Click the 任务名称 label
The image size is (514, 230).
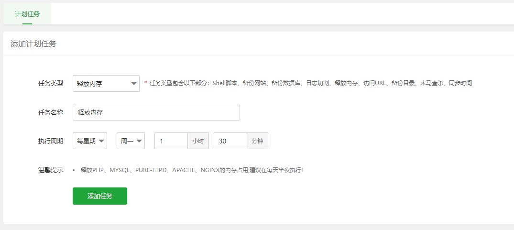[51, 112]
